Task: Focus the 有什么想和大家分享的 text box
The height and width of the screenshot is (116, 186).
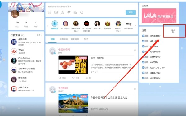Action: pos(59,7)
